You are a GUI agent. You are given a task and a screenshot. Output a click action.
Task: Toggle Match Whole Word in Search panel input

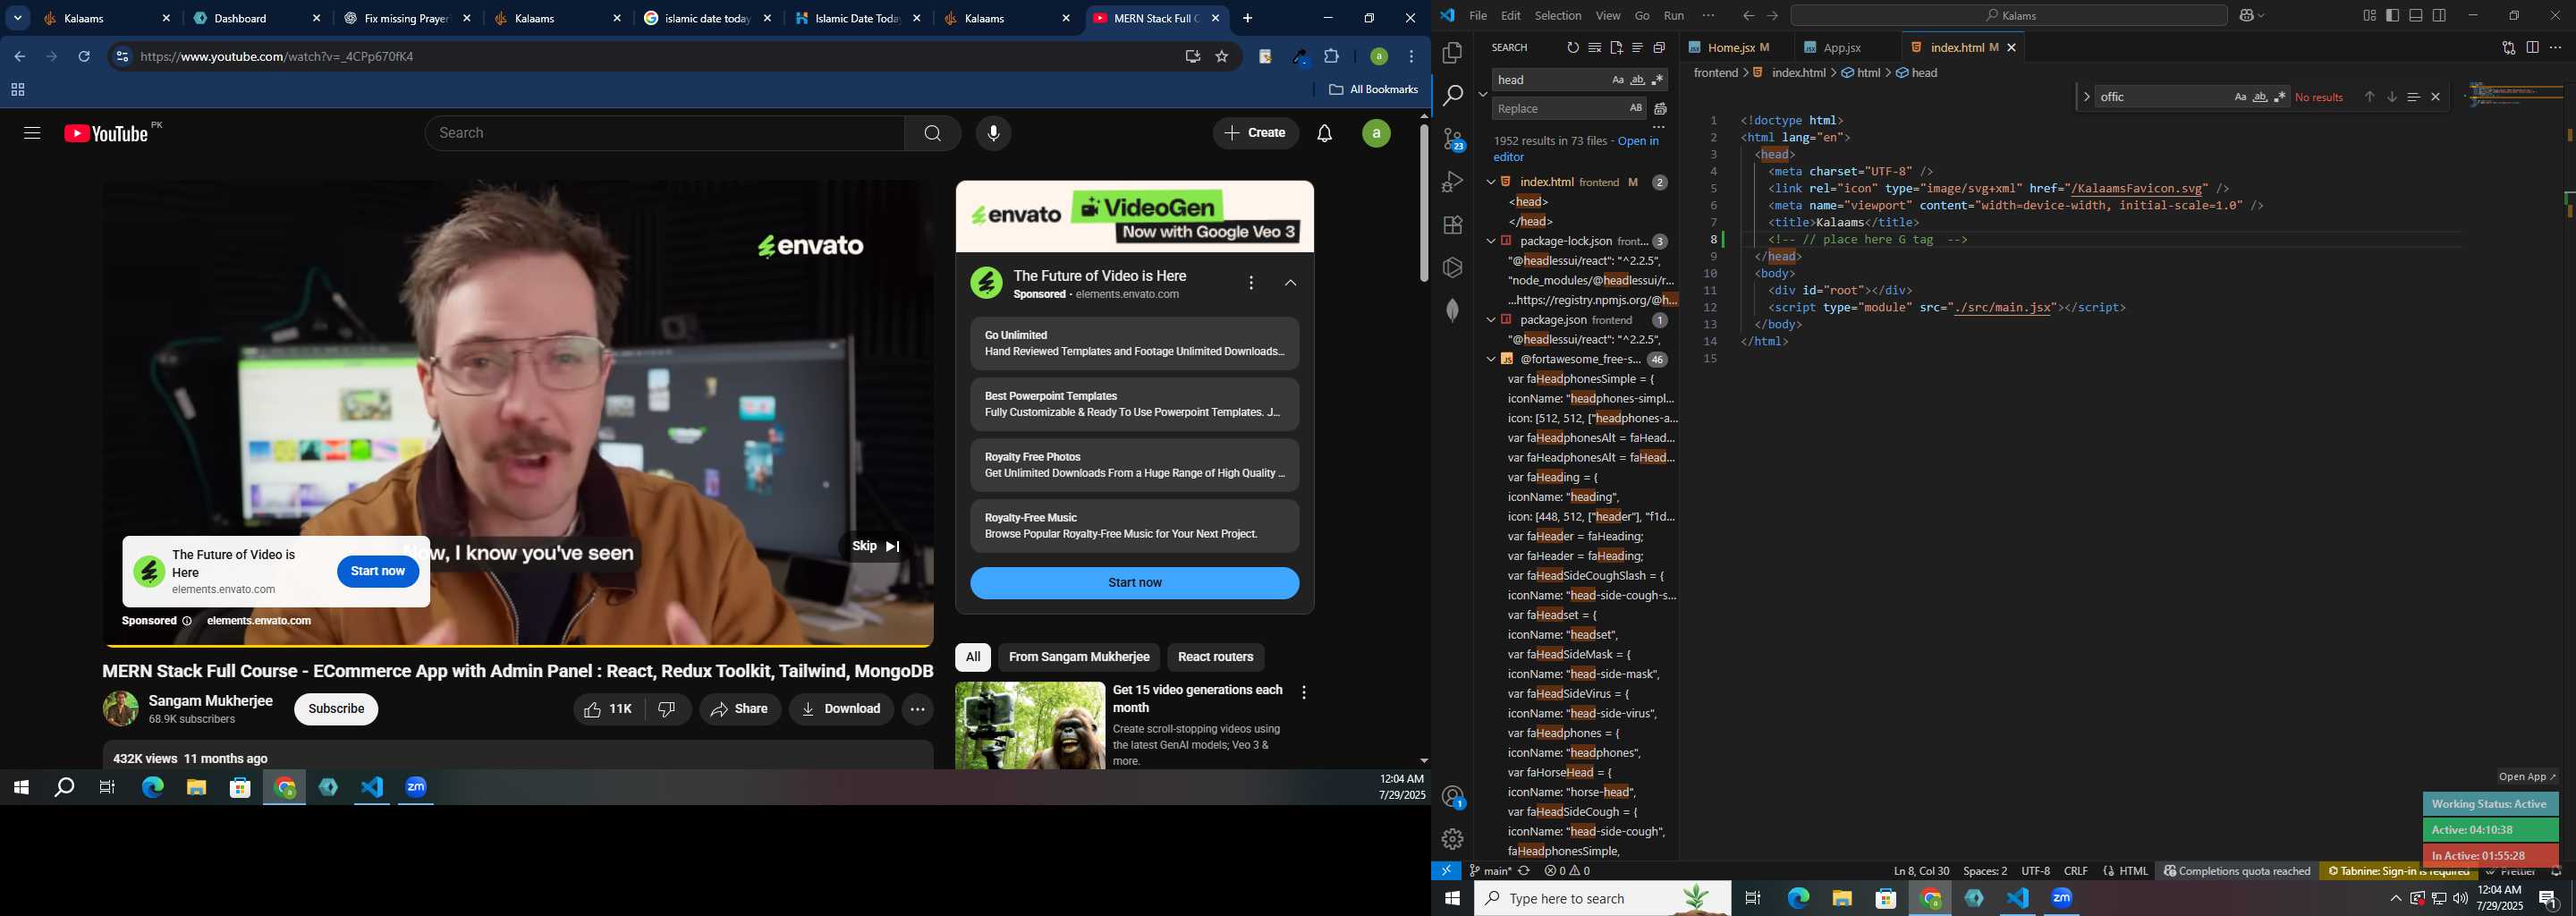click(1637, 80)
